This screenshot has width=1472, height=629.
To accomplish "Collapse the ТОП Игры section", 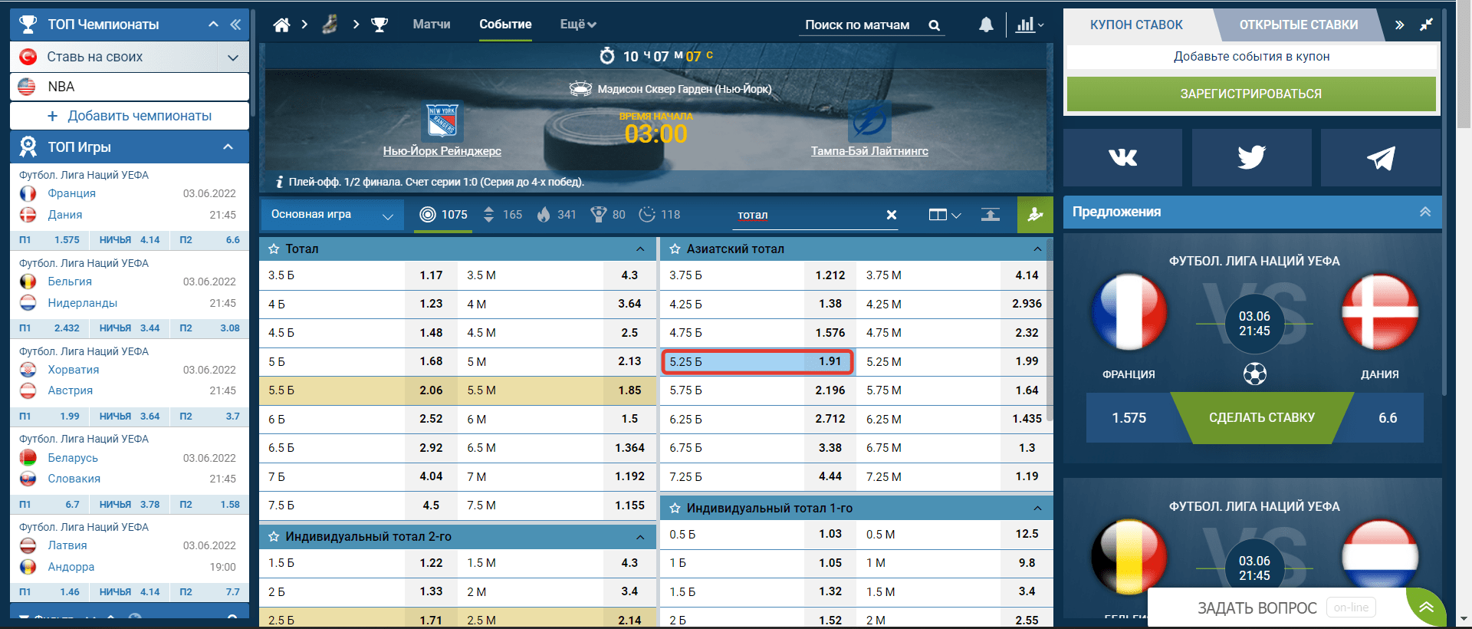I will point(228,147).
